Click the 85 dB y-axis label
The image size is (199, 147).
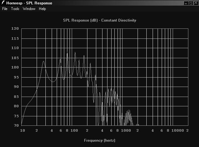(x=16, y=97)
